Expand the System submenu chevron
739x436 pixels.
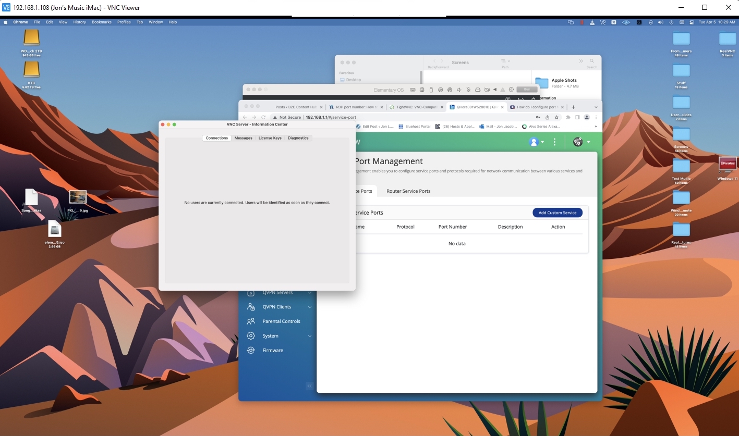(x=309, y=336)
